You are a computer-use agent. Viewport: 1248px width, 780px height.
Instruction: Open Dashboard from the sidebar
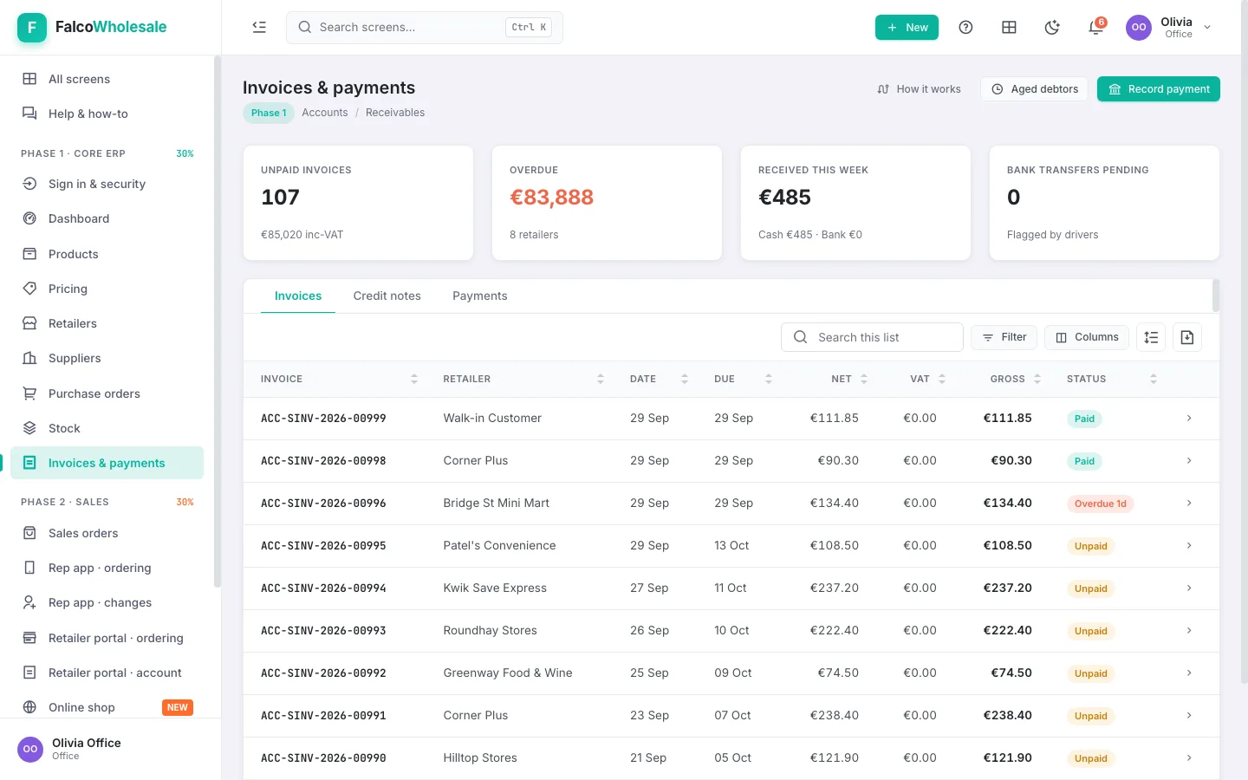pyautogui.click(x=107, y=218)
